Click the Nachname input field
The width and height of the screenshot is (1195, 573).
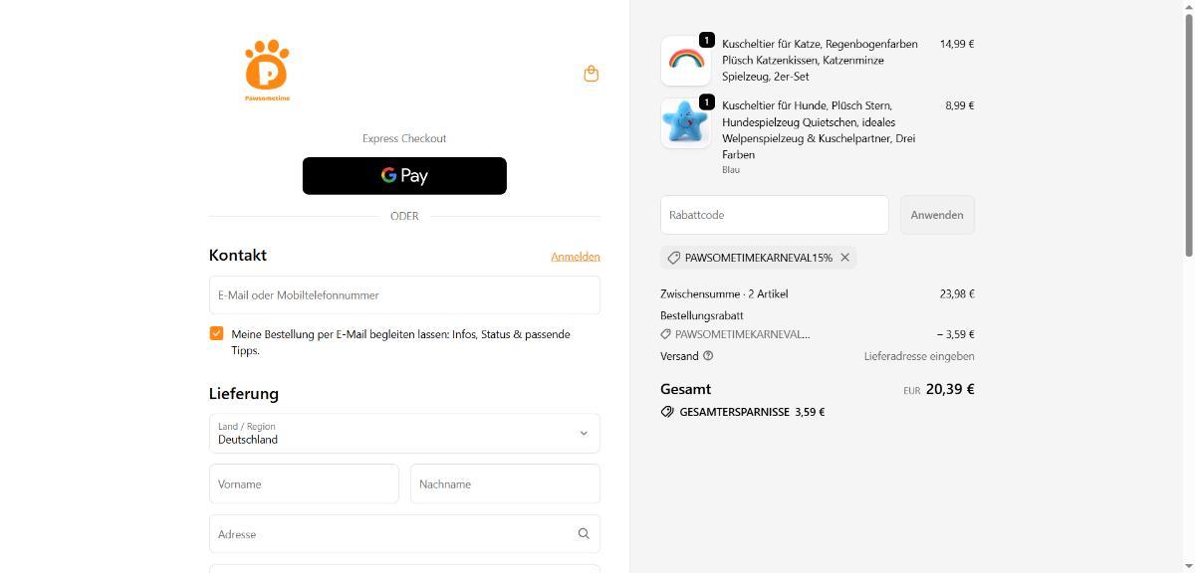tap(505, 484)
